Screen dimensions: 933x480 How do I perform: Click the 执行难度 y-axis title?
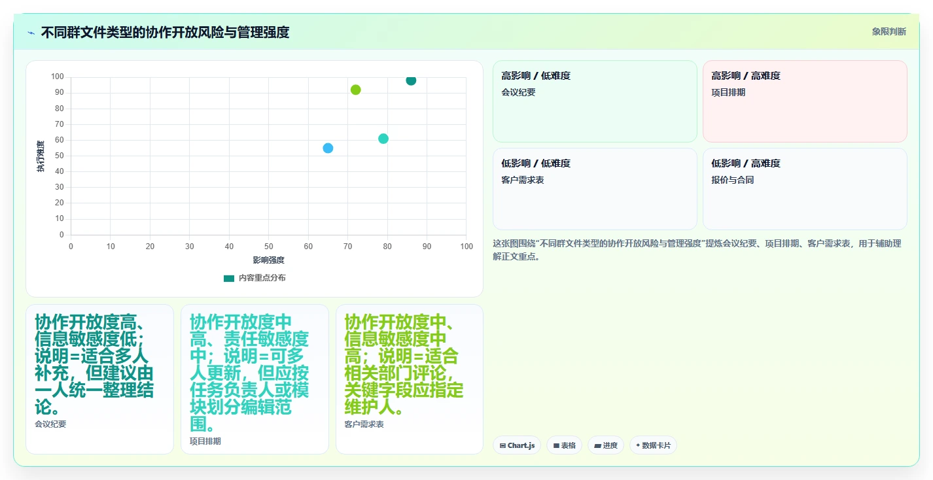click(x=41, y=156)
